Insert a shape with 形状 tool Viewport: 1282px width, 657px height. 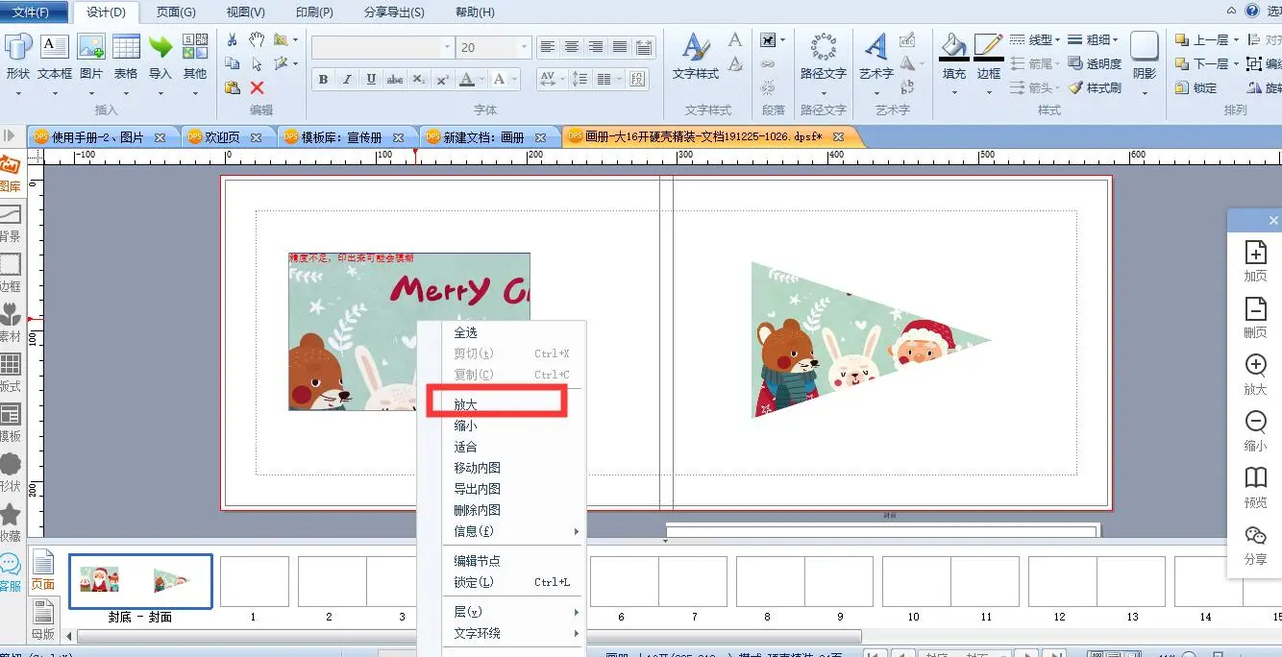(x=17, y=56)
